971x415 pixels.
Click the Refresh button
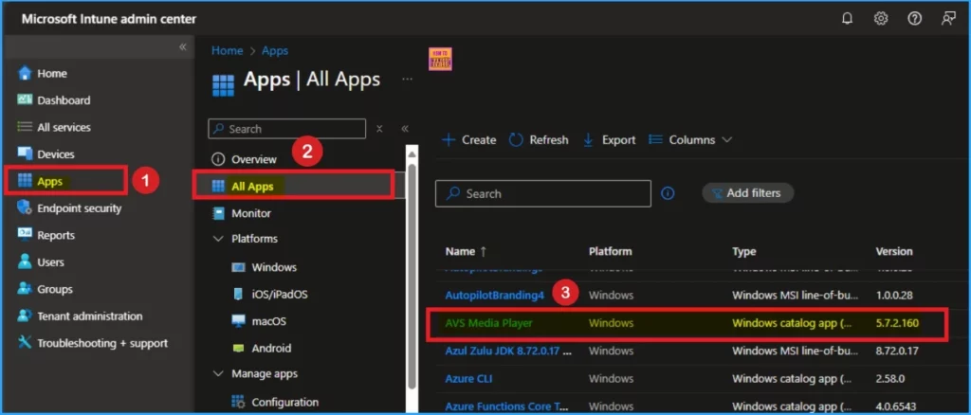(x=539, y=140)
